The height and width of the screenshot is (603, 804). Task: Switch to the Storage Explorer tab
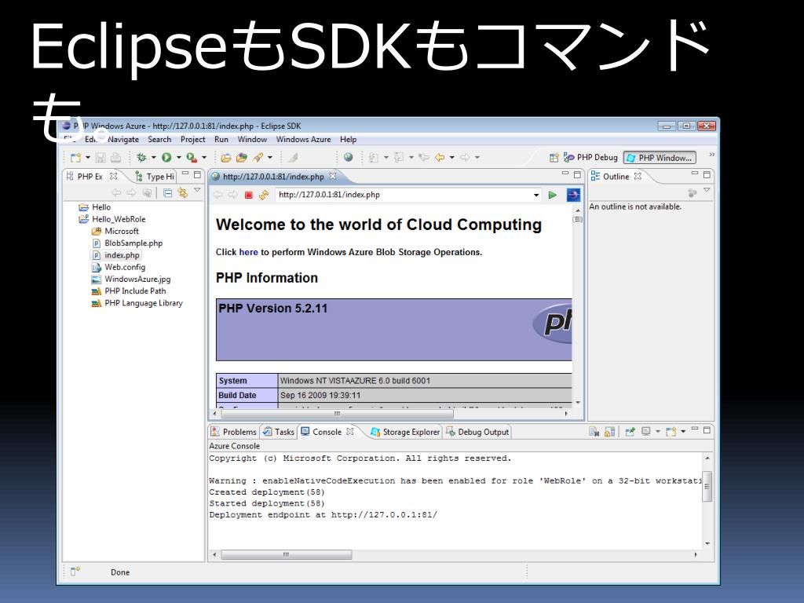click(405, 432)
